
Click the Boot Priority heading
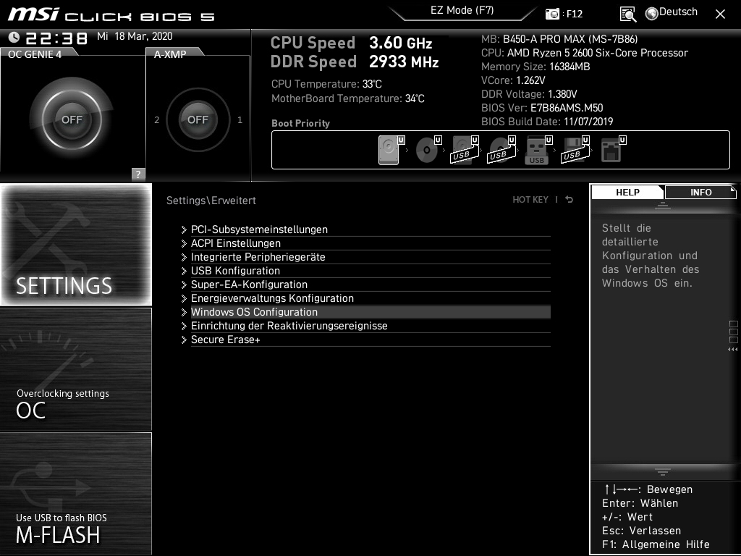(x=300, y=123)
